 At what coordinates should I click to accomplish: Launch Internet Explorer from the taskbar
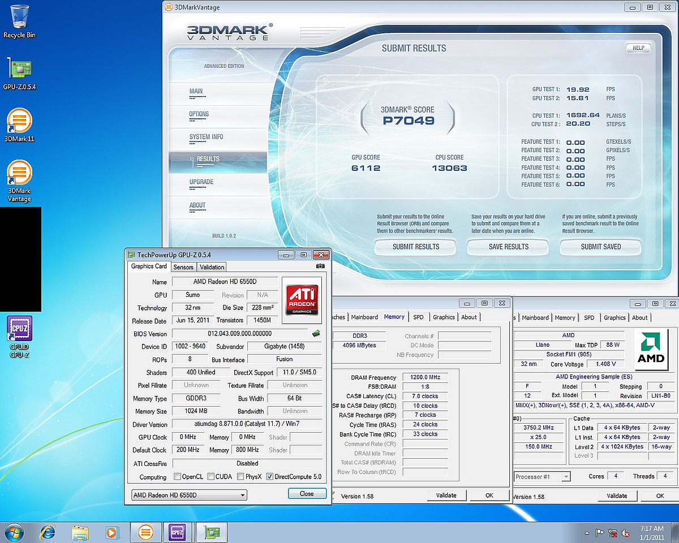[47, 532]
